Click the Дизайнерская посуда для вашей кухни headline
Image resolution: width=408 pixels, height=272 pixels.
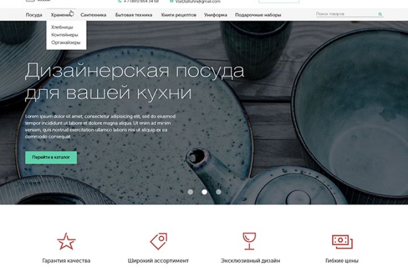(134, 82)
